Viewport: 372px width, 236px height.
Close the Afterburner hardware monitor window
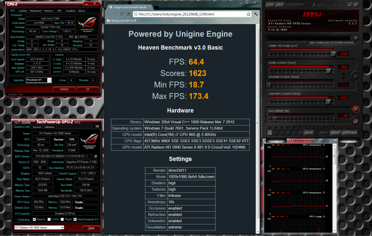pyautogui.click(x=335, y=141)
